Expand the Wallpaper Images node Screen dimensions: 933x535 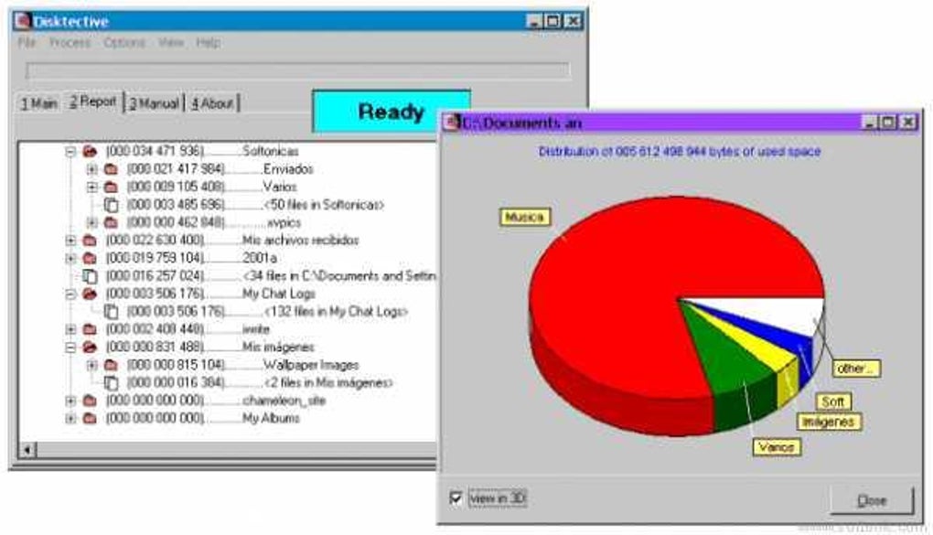tap(91, 365)
